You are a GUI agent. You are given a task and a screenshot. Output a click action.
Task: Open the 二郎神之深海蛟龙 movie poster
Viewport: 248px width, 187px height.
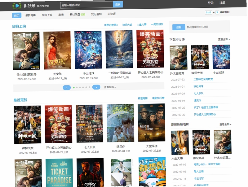click(119, 49)
